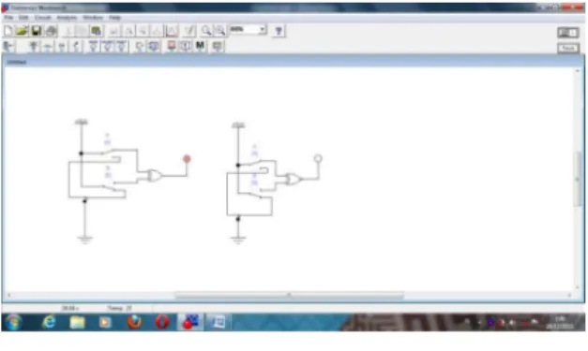This screenshot has width=588, height=351.
Task: Open an existing circuit file
Action: [23, 31]
